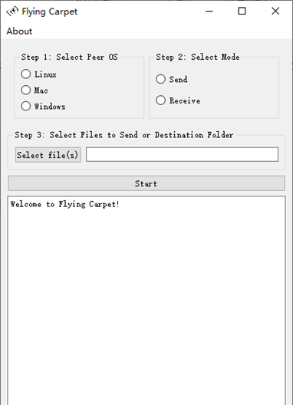293x405 pixels.
Task: Maximize the Flying Carpet window
Action: pos(242,11)
